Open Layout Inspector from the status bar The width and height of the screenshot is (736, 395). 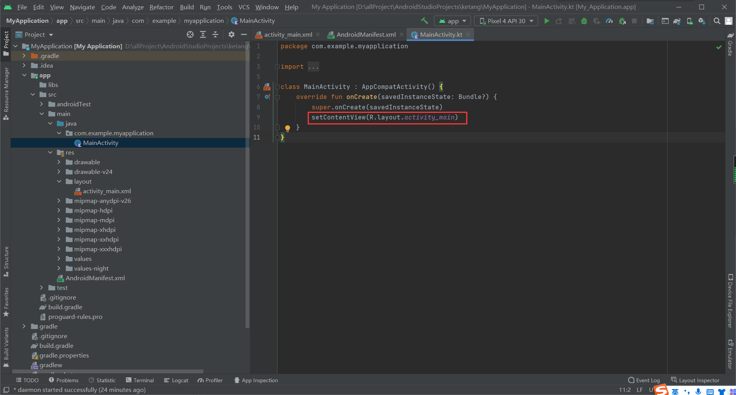click(695, 380)
